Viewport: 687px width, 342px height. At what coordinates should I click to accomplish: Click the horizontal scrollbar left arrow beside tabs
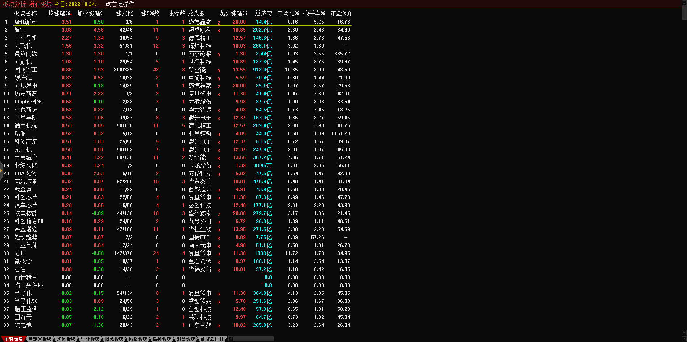tap(231, 339)
